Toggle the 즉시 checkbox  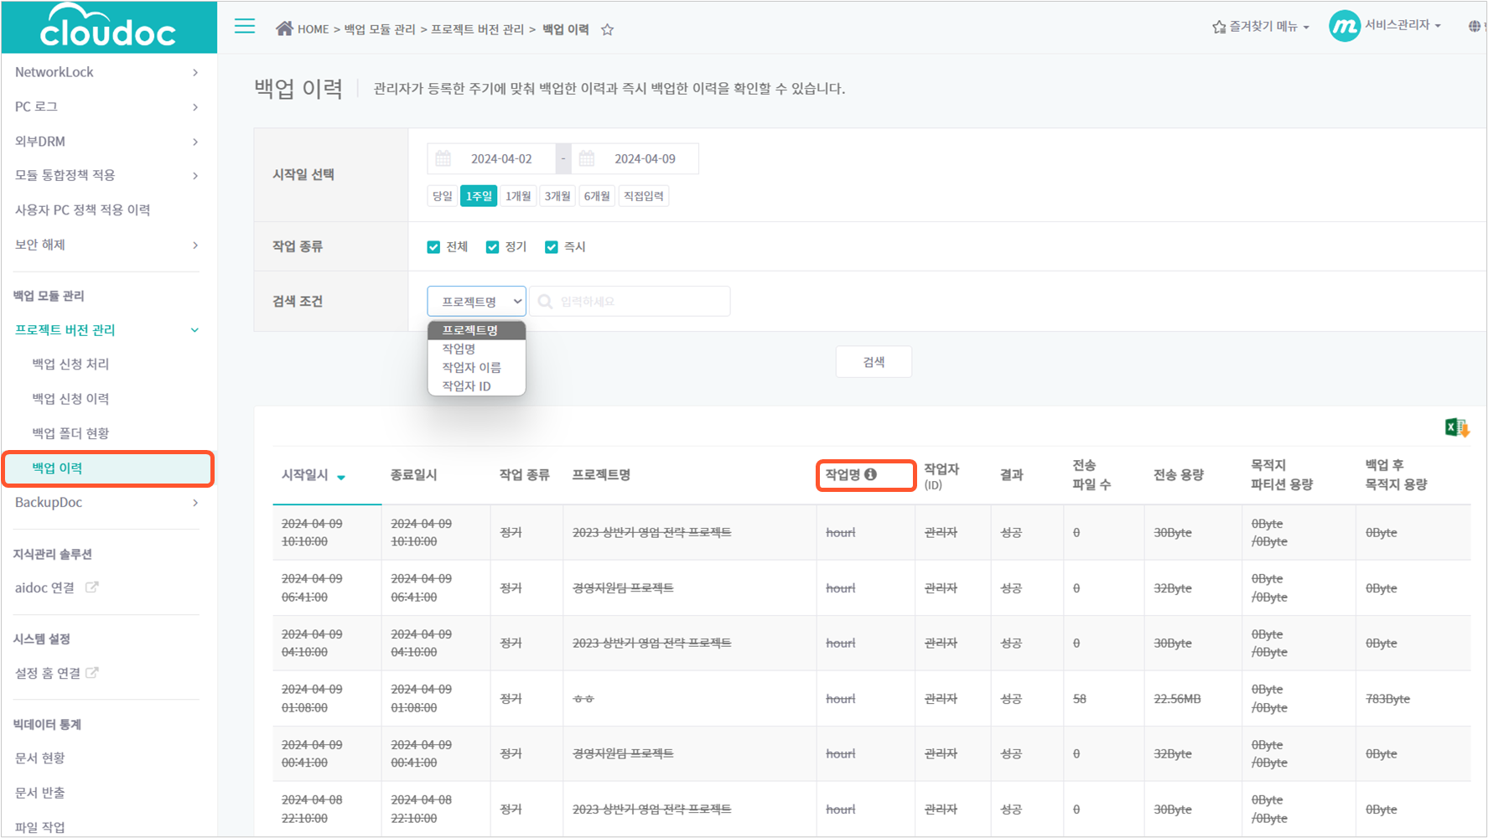pos(551,247)
